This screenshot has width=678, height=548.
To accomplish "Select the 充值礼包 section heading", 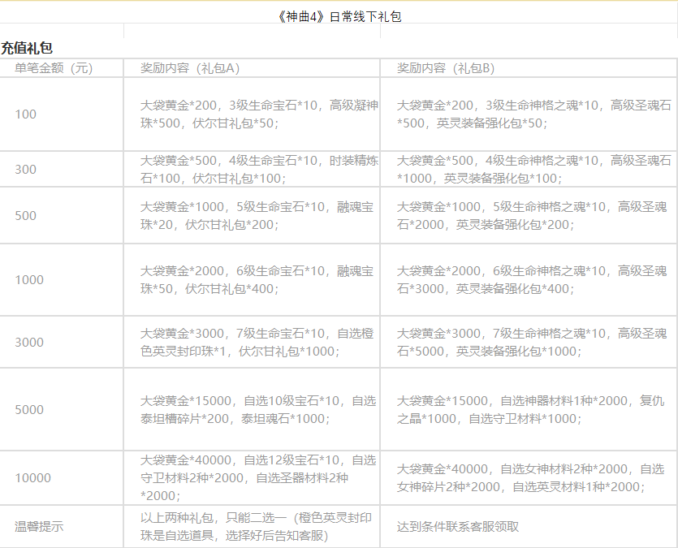I will pos(27,49).
